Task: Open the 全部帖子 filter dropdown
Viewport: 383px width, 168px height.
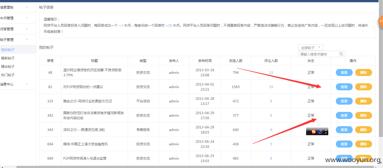Action: tap(311, 48)
